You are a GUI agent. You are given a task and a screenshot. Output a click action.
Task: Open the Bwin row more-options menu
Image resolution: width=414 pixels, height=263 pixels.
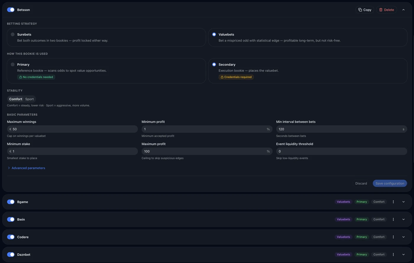pos(393,219)
